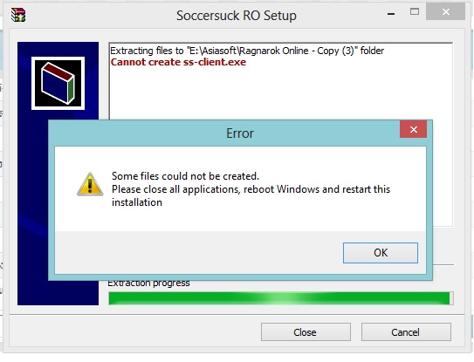Image resolution: width=474 pixels, height=362 pixels.
Task: Maximize the Soccersuck RO Setup window
Action: click(x=415, y=12)
